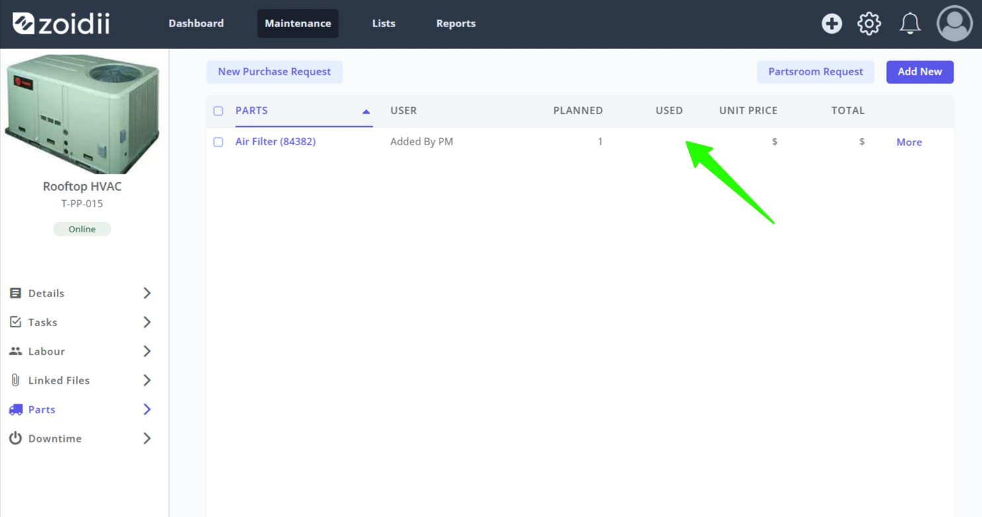Open the Lists tab
Viewport: 982px width, 517px height.
tap(384, 24)
